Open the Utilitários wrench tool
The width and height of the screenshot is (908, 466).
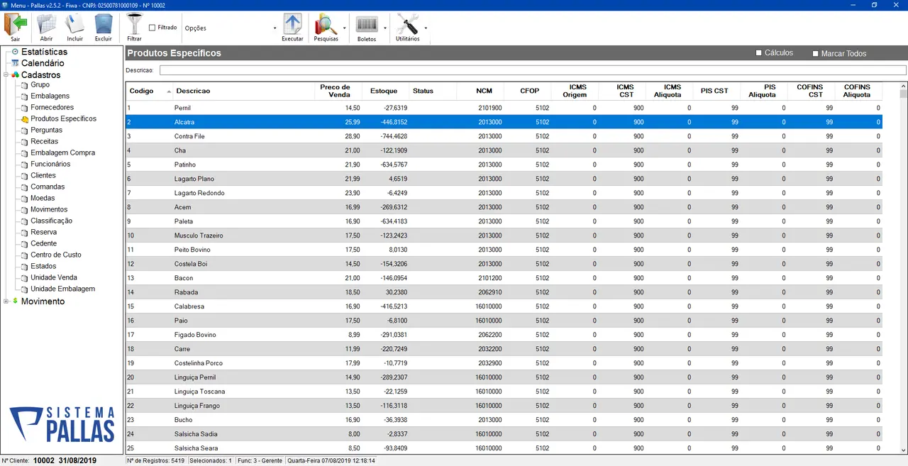(407, 25)
